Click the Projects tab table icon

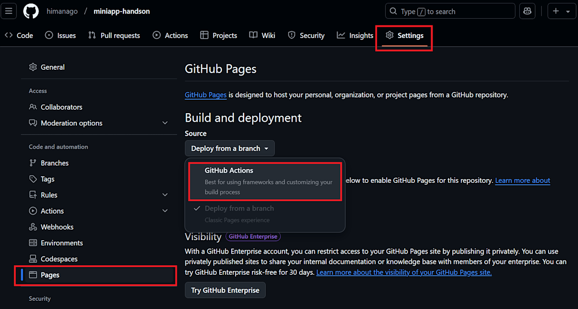point(204,35)
